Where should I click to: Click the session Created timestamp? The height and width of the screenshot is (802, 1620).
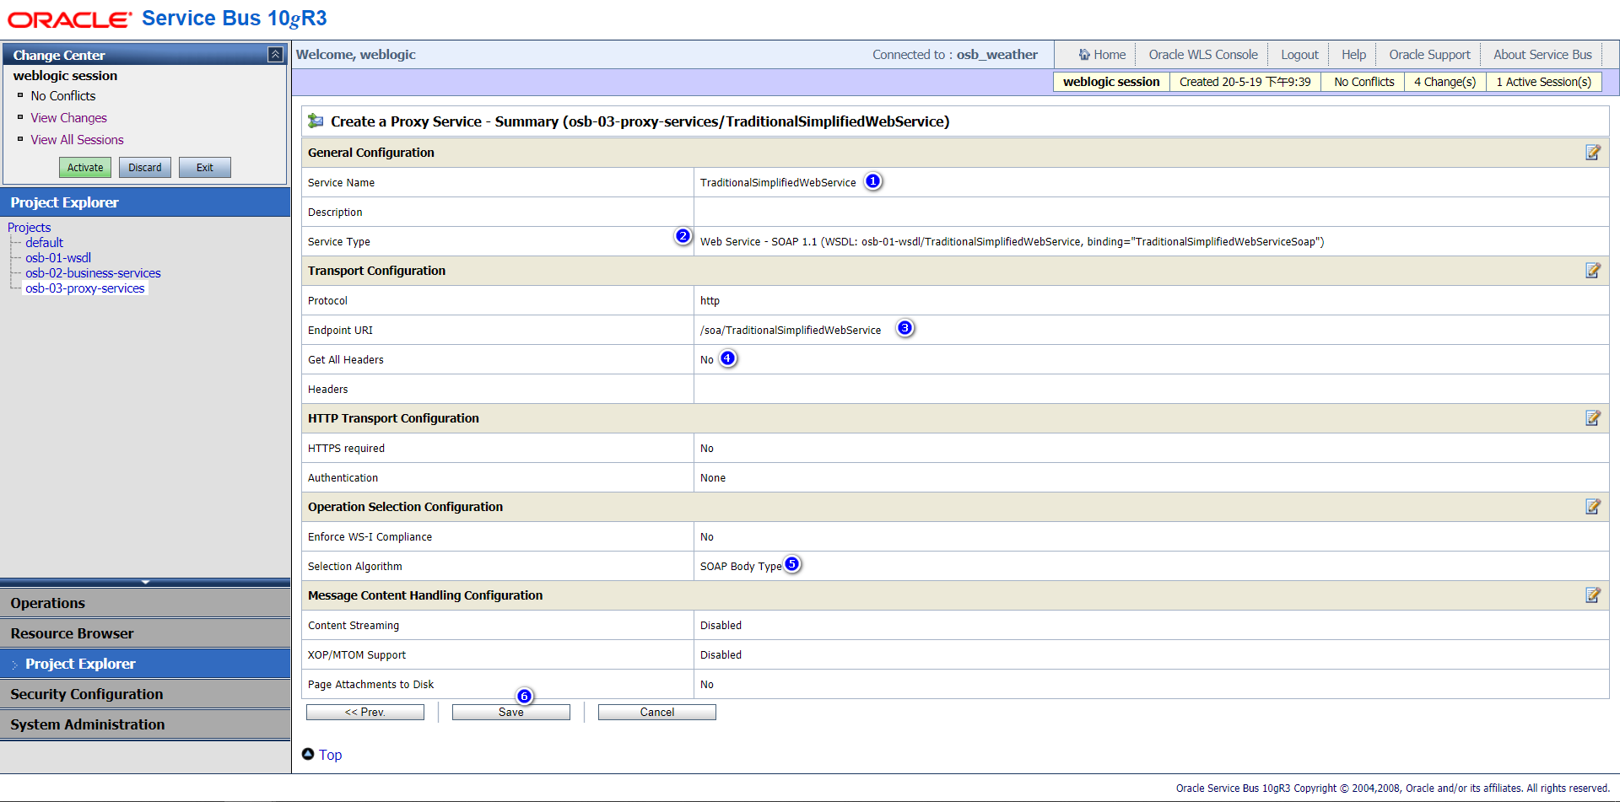(x=1245, y=82)
